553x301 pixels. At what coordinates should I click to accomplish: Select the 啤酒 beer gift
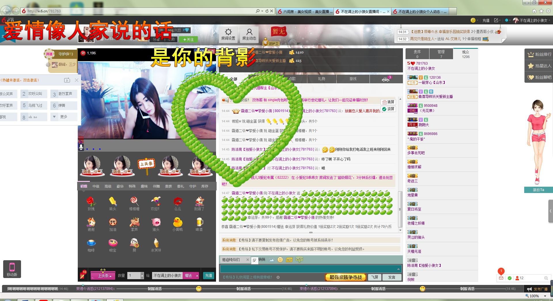tap(199, 224)
